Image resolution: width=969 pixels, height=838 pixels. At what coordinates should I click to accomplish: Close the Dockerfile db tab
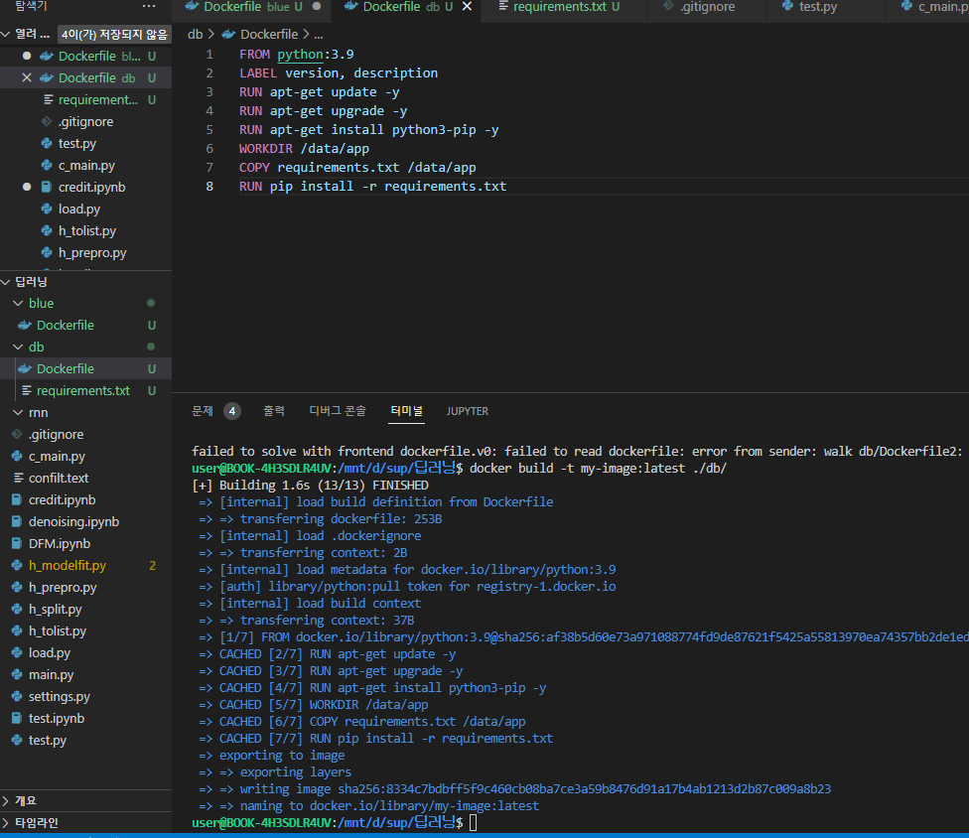(468, 6)
